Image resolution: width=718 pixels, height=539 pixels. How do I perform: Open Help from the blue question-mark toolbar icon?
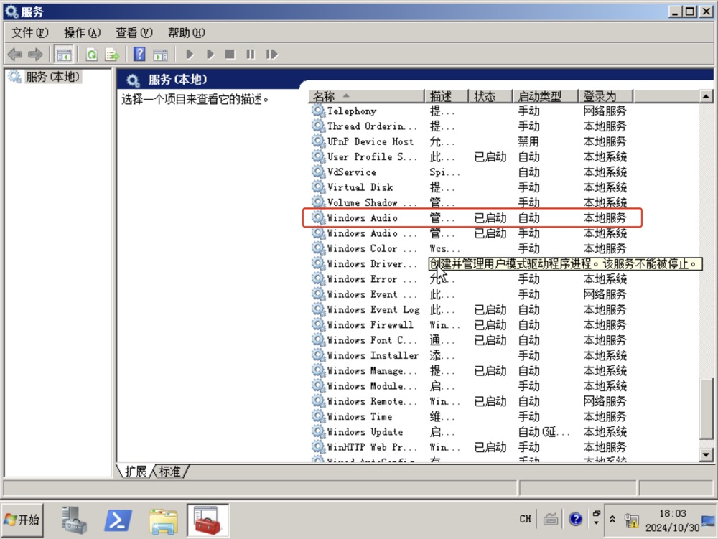click(139, 54)
